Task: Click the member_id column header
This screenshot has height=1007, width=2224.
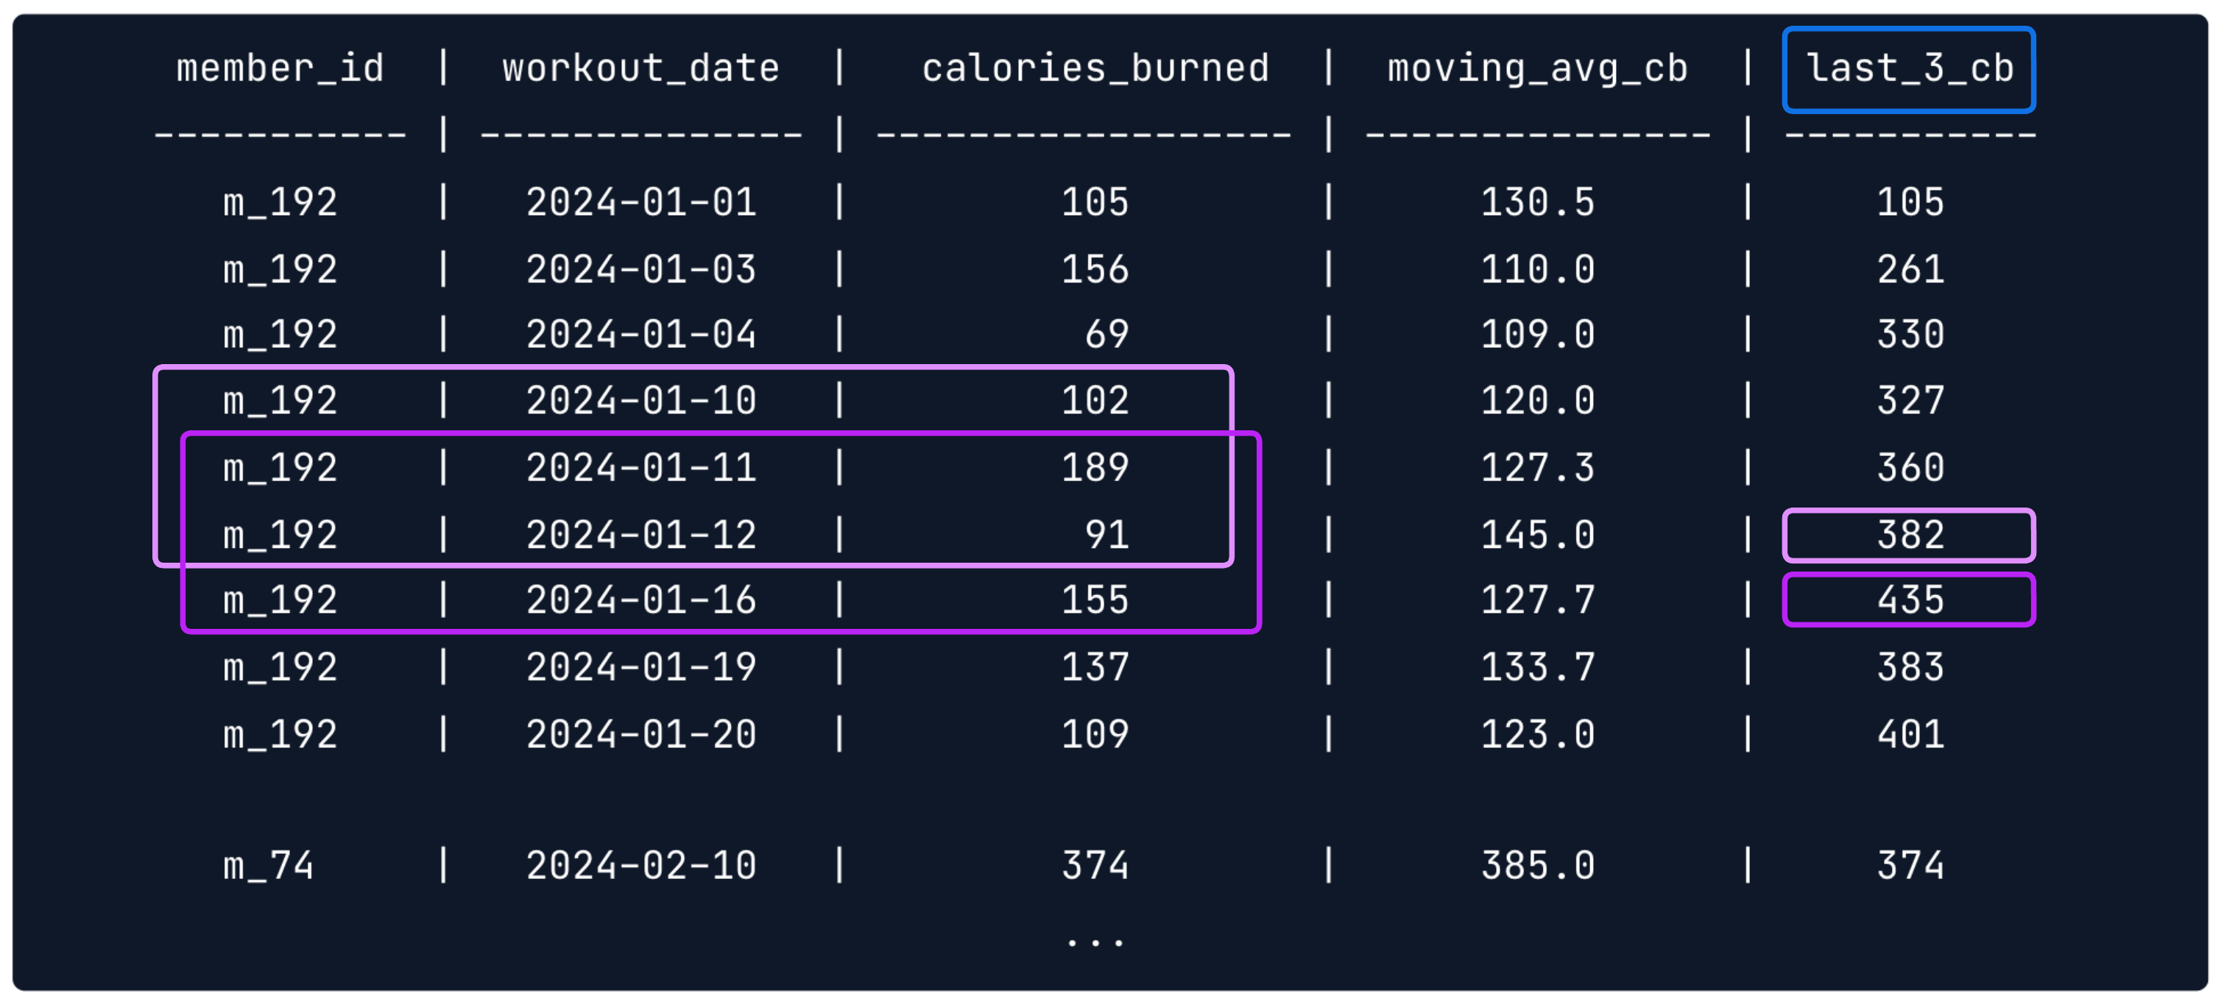Action: coord(280,69)
